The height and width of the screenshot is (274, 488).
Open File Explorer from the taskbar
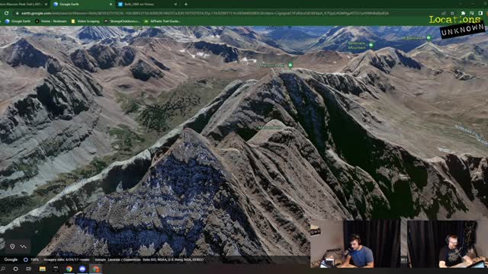pyautogui.click(x=43, y=269)
